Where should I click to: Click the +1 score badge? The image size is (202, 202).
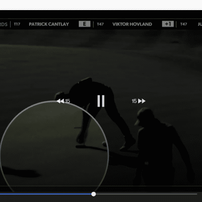tap(168, 24)
